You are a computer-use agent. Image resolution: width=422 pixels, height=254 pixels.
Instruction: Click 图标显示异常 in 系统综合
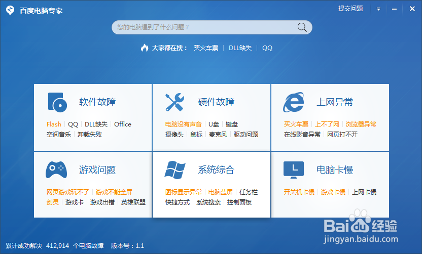(x=183, y=192)
